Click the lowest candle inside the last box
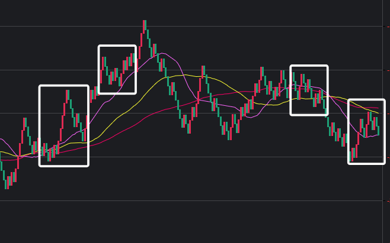 pyautogui.click(x=351, y=155)
